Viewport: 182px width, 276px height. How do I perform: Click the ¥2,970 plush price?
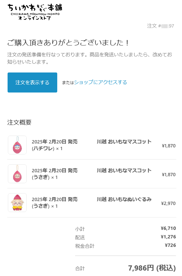coord(168,203)
